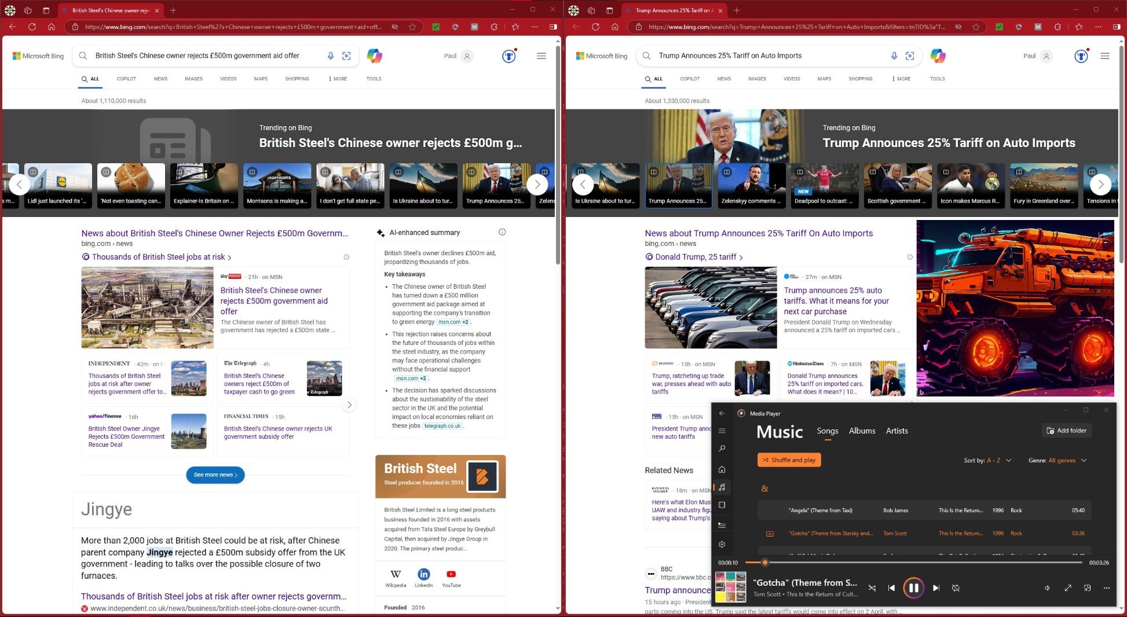Open Genre All genres dropdown
The width and height of the screenshot is (1127, 617).
click(1058, 461)
